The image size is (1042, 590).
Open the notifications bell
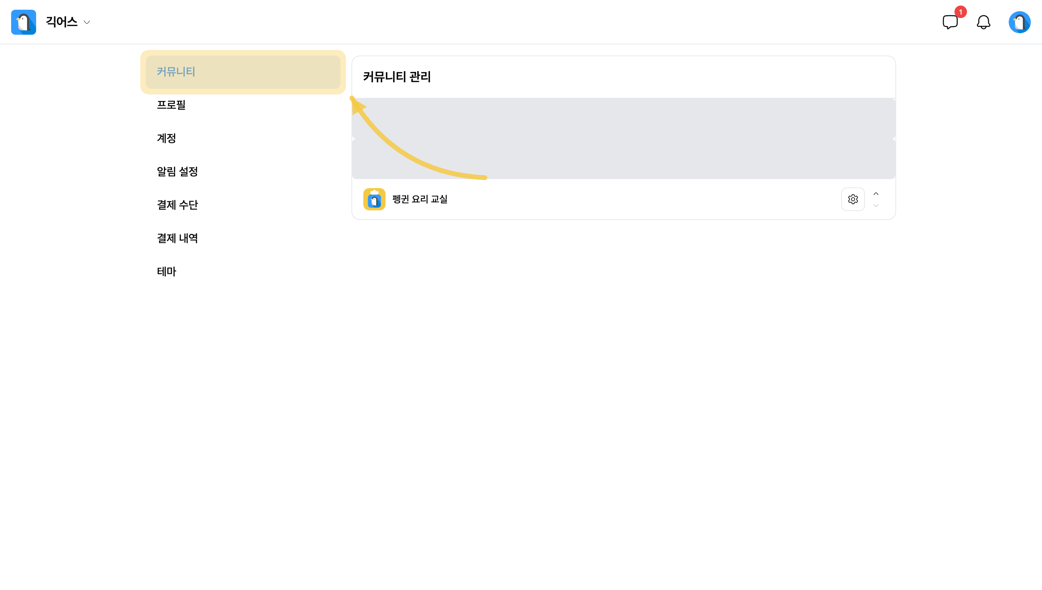point(983,22)
